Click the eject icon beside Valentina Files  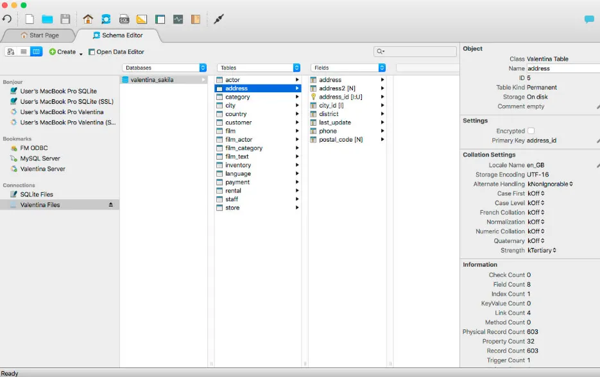pos(110,205)
